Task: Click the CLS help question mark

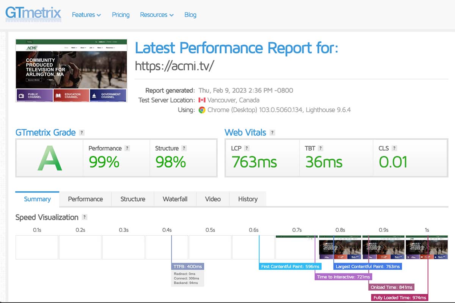Action: (x=394, y=148)
